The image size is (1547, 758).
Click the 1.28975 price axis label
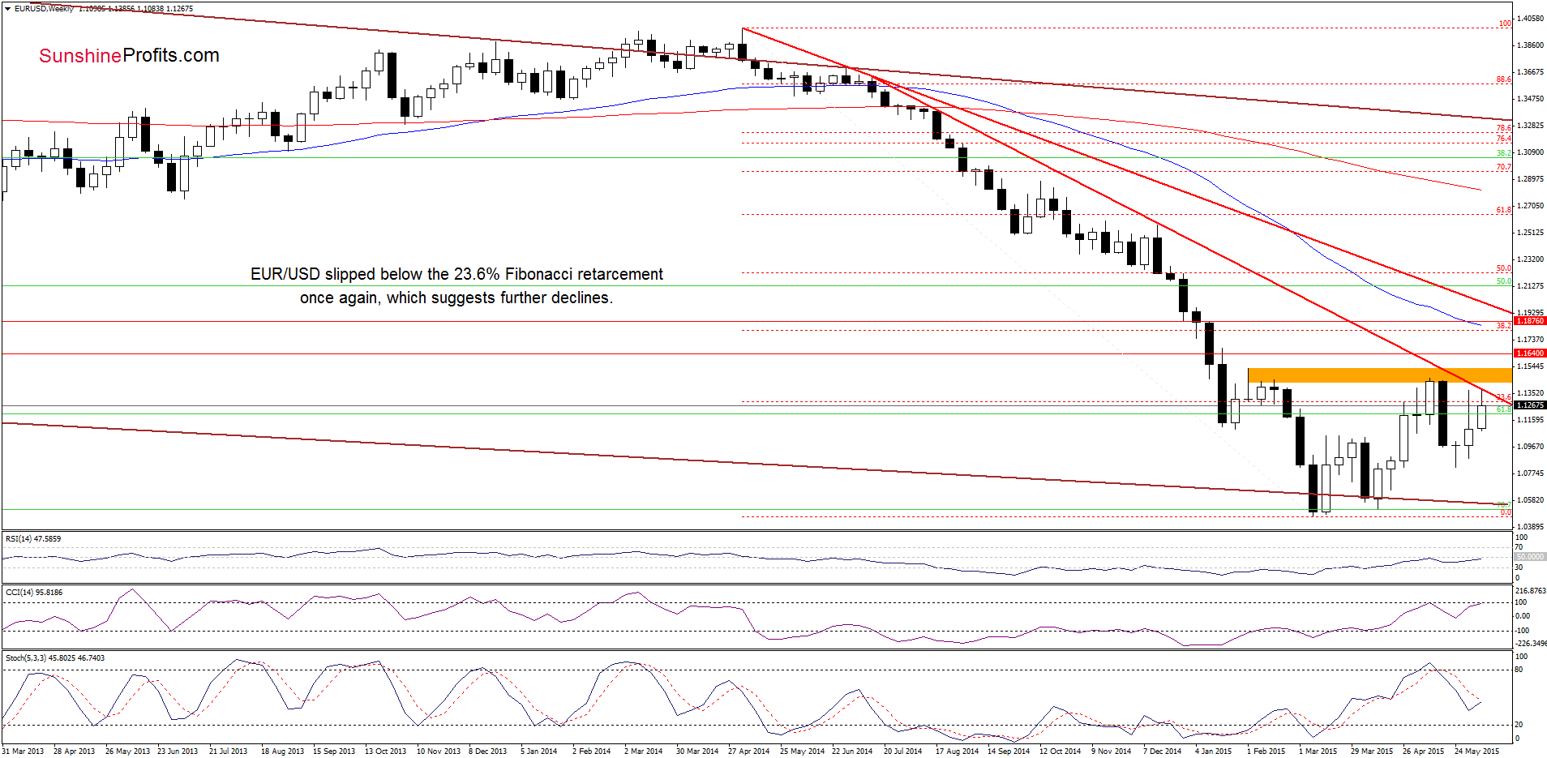click(1530, 179)
